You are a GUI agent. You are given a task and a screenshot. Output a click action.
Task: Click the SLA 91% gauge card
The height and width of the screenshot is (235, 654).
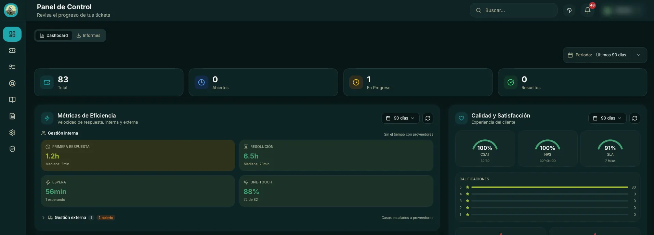click(x=610, y=149)
